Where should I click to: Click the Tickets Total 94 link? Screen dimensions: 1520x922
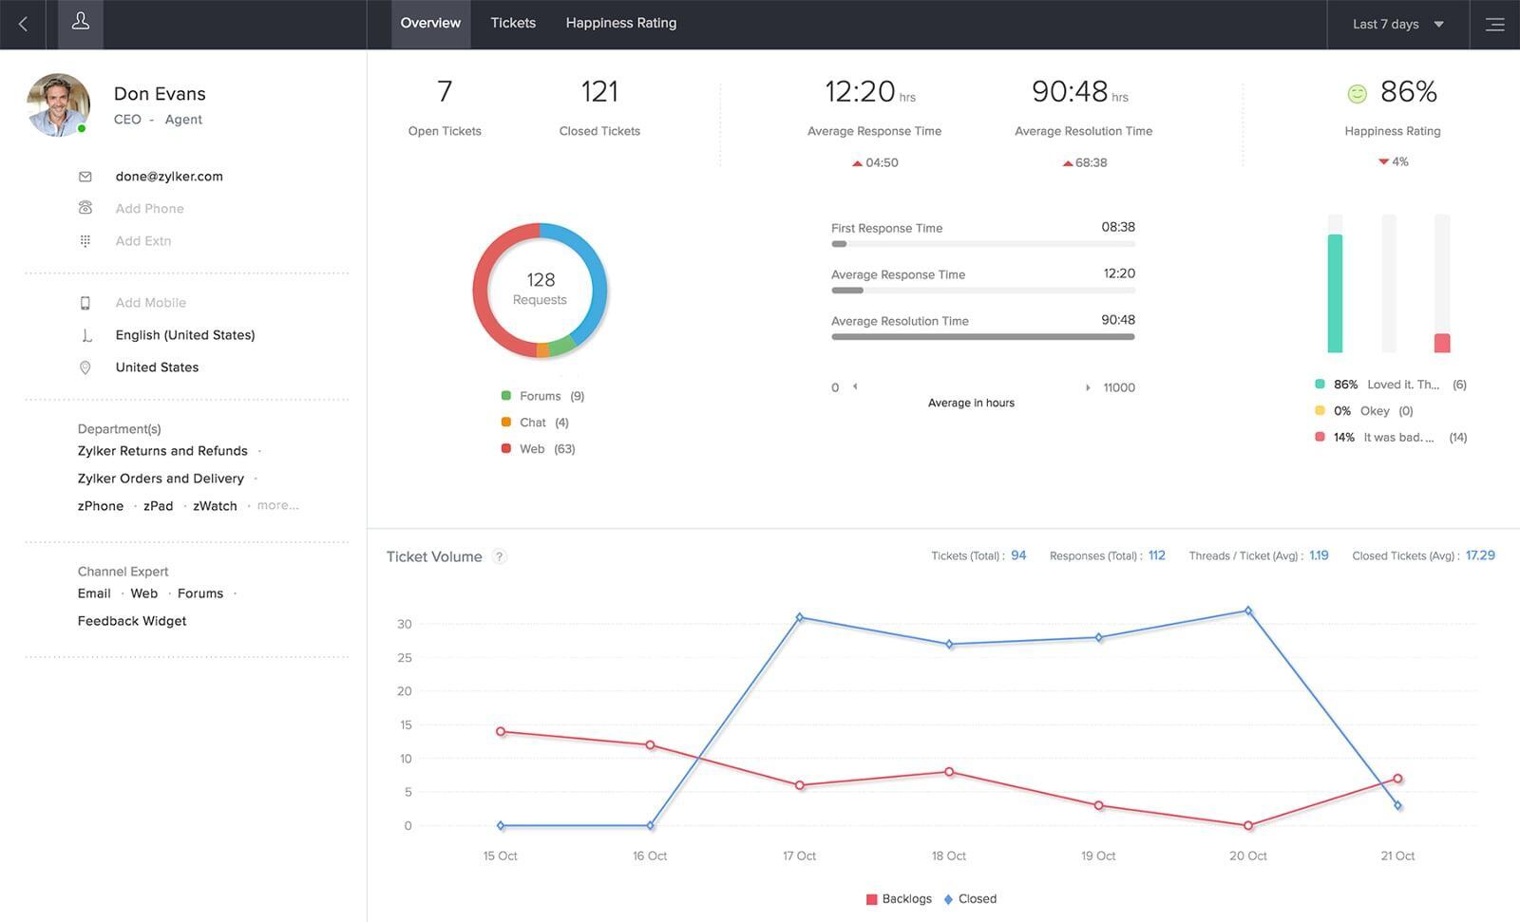[1018, 555]
